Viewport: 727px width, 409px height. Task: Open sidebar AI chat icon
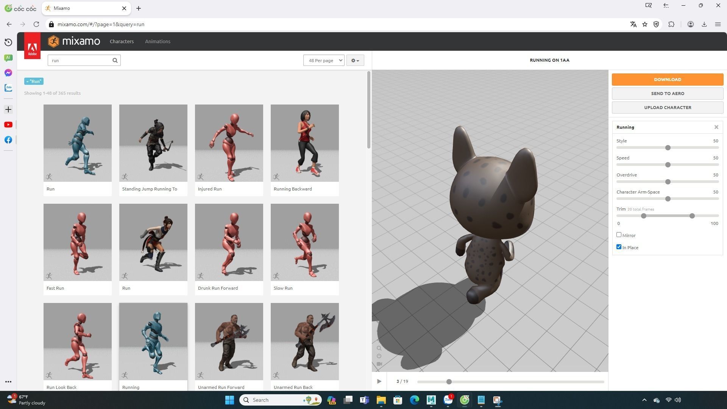8,58
